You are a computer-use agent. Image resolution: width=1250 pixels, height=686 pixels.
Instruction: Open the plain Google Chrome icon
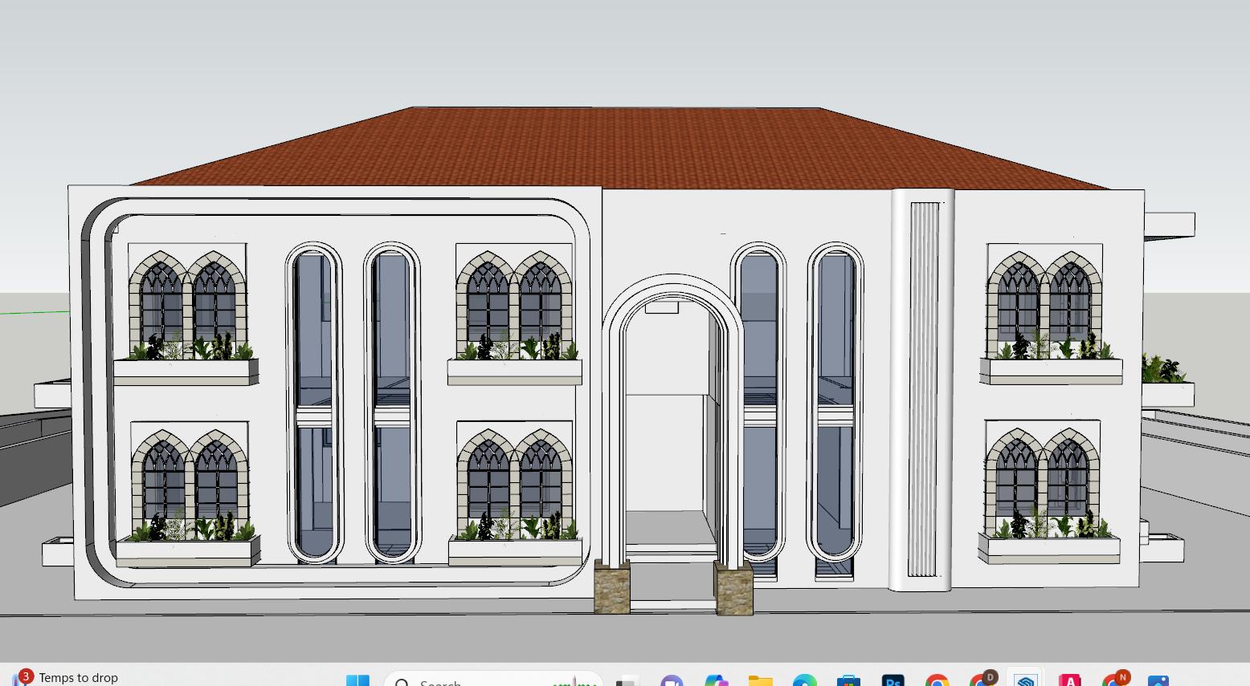(937, 681)
